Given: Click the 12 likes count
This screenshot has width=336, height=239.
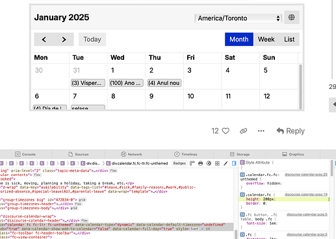Looking at the screenshot, I should tap(215, 131).
